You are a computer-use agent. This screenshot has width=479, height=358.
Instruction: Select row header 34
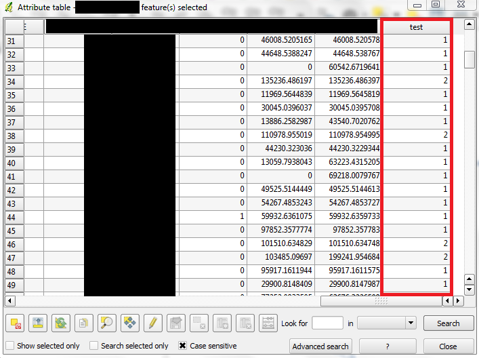(14, 81)
